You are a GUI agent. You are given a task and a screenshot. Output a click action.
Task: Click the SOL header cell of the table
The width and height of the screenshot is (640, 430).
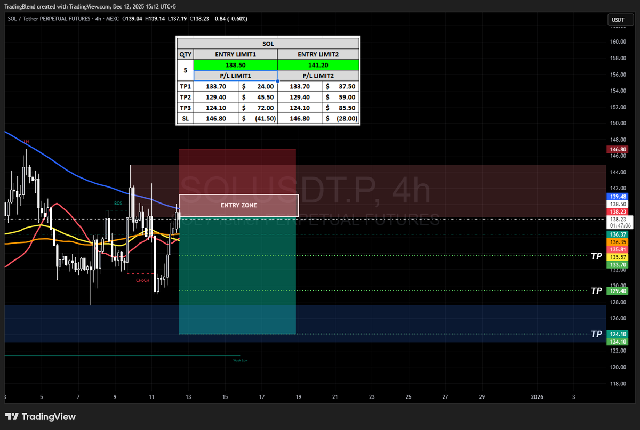pos(268,43)
